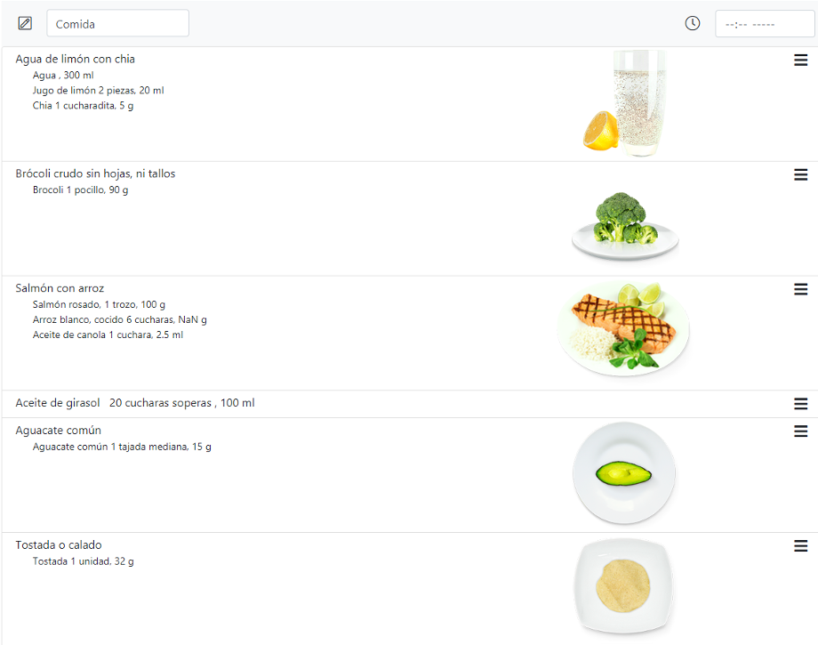Open hamburger menu for Agua de limón con chia
818x645 pixels.
[x=801, y=60]
